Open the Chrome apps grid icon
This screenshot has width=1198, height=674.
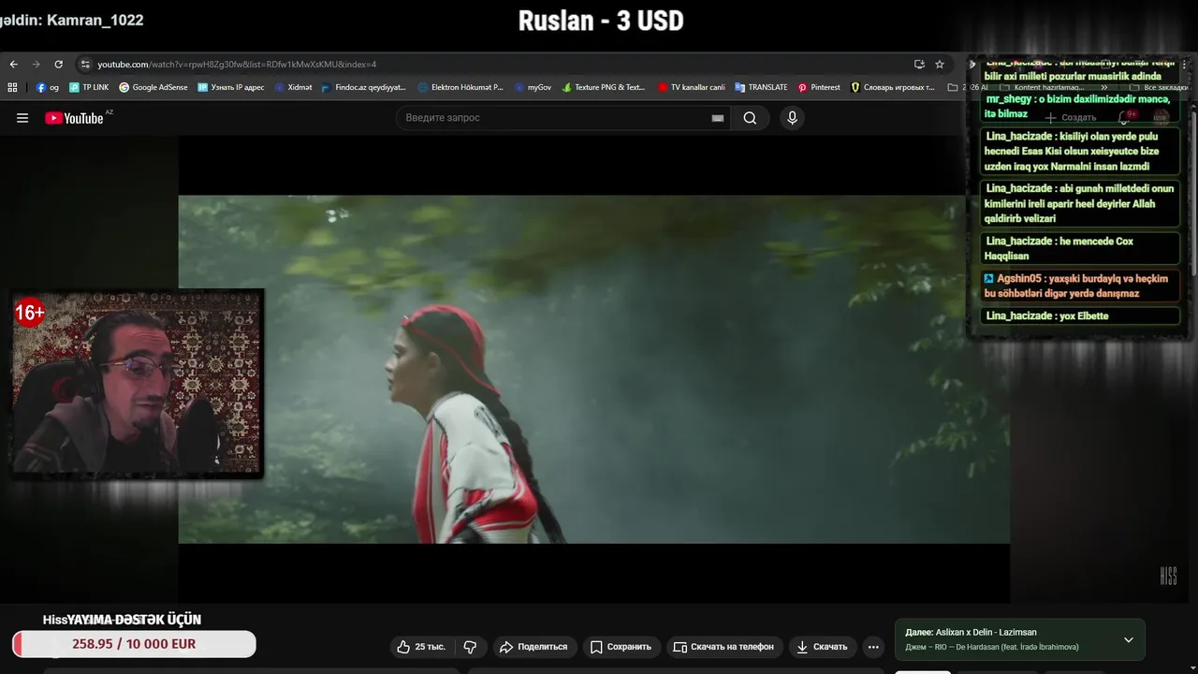12,87
